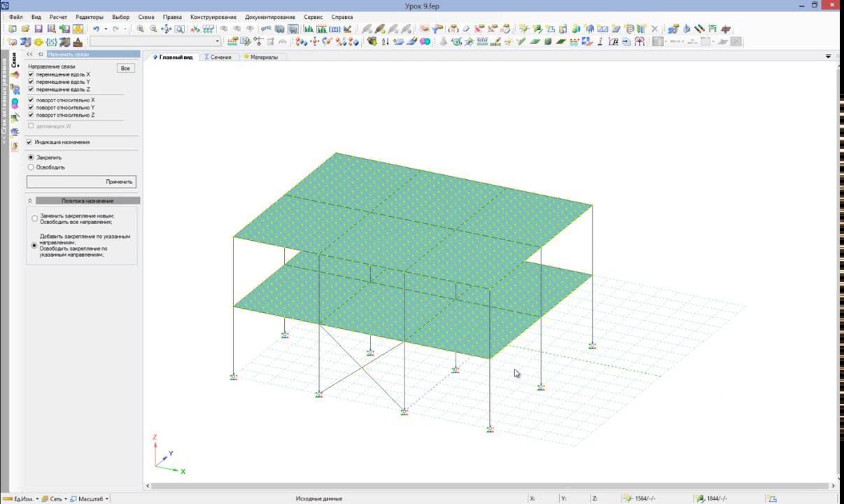Collapse the 'Политика назначения' section
The image size is (844, 504).
coord(30,201)
